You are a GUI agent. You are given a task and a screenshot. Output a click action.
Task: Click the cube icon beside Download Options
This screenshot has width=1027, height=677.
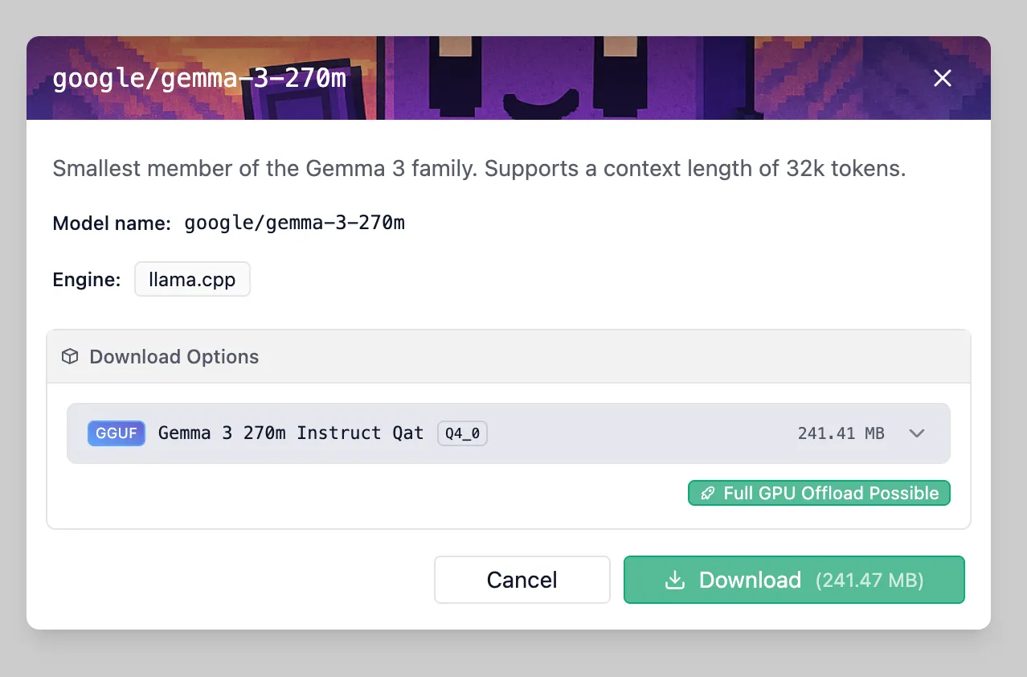[x=71, y=356]
